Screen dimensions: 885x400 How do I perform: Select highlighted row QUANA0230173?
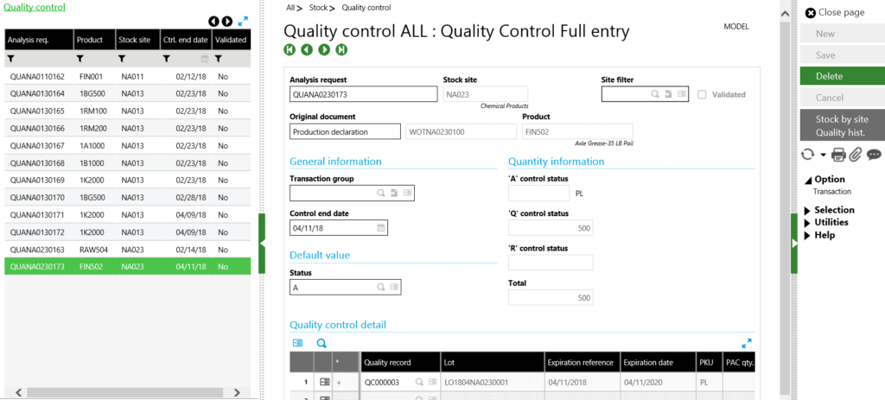[128, 266]
